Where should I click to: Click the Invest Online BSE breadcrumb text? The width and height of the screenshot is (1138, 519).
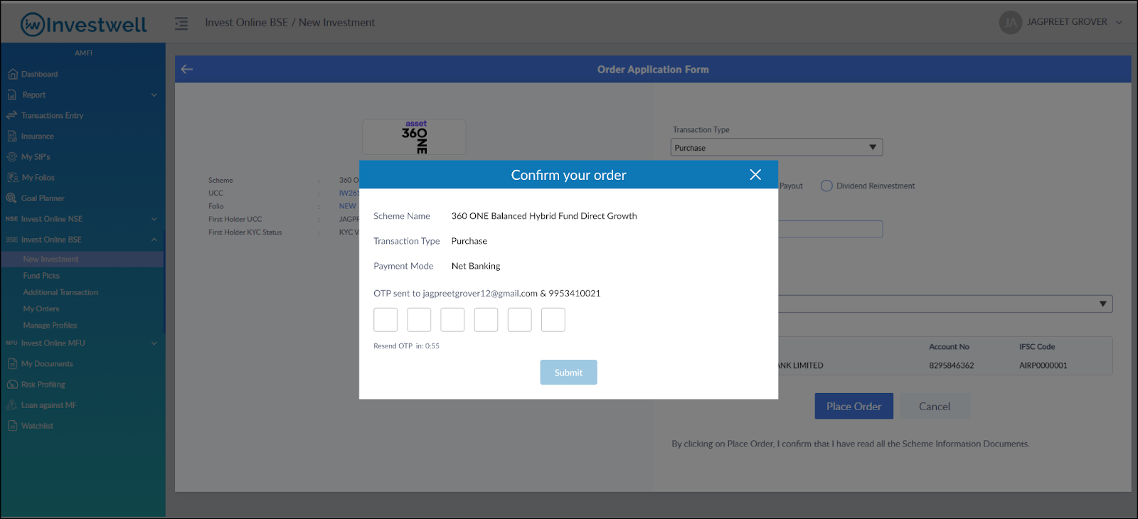point(247,23)
